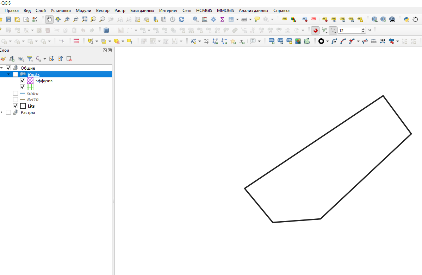Select the Rocks layer name

[34, 75]
